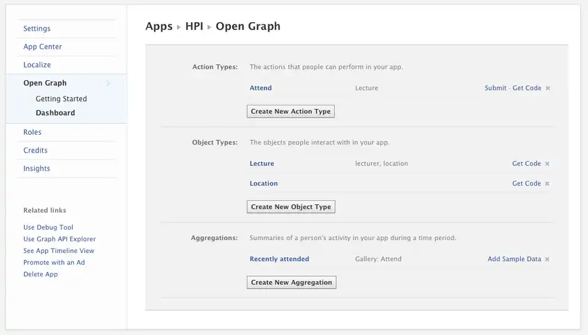588x335 pixels.
Task: Select Dashboard under Open Graph
Action: coord(55,113)
